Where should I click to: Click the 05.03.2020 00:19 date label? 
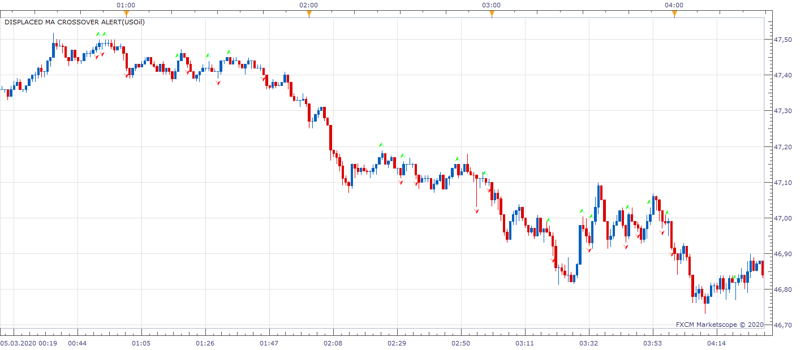click(x=29, y=343)
